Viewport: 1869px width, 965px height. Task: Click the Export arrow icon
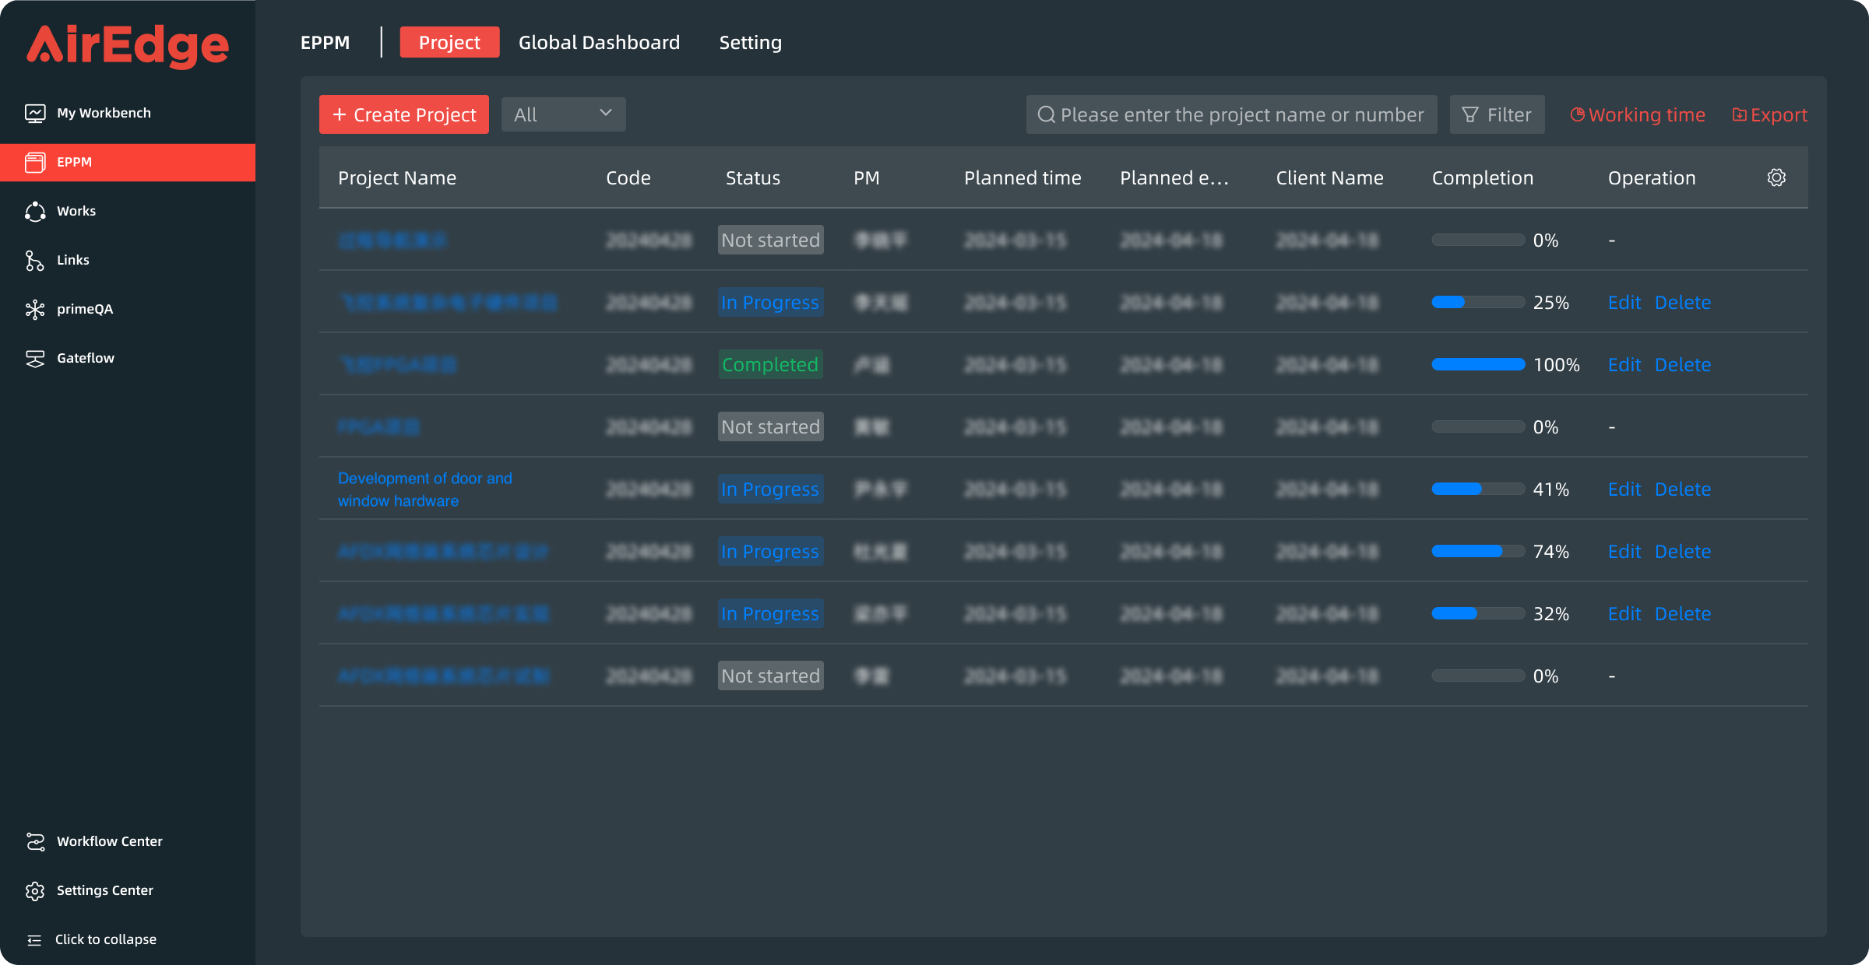point(1739,114)
